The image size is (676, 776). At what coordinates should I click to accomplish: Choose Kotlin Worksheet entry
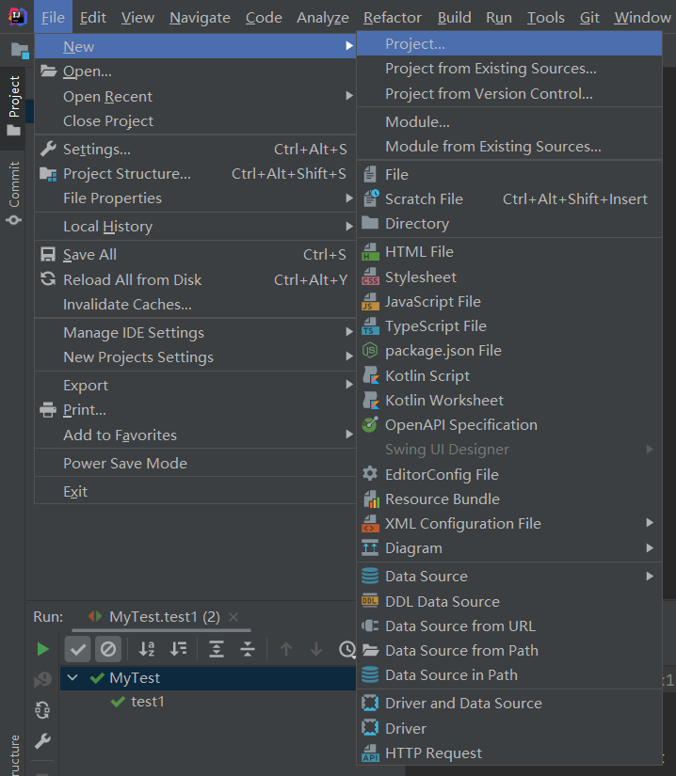[509, 400]
